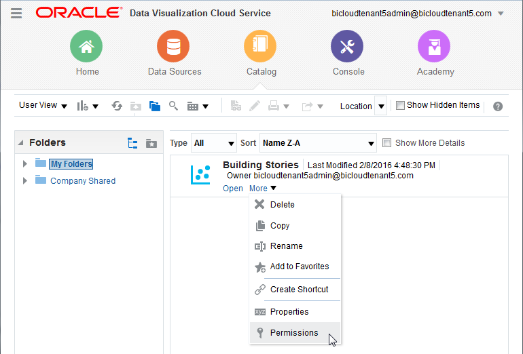Click the Building Stories scatter icon
Screen dimensions: 523x354
click(200, 174)
